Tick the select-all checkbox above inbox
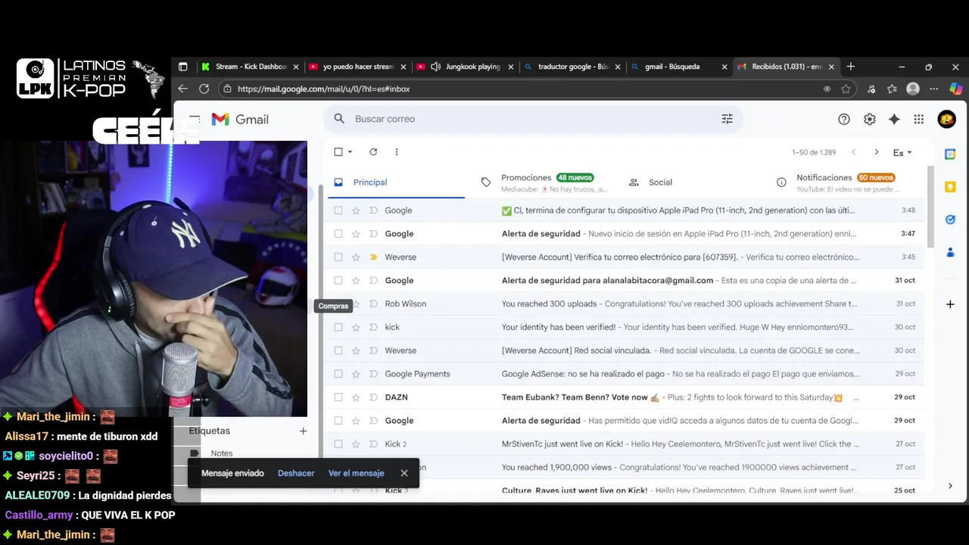Viewport: 969px width, 545px height. click(338, 152)
